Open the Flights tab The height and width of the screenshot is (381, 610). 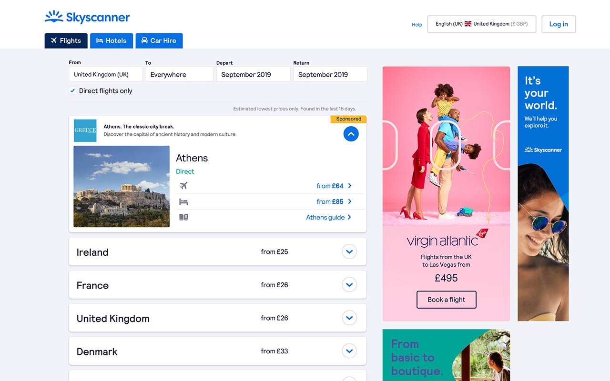click(66, 40)
